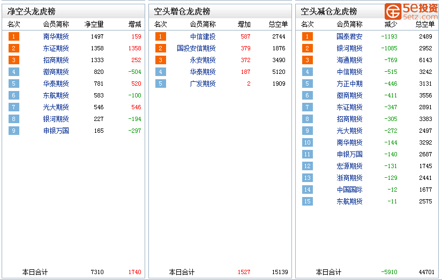Open 永安期货 link
Viewport: 442px width, 280px height.
click(x=203, y=60)
